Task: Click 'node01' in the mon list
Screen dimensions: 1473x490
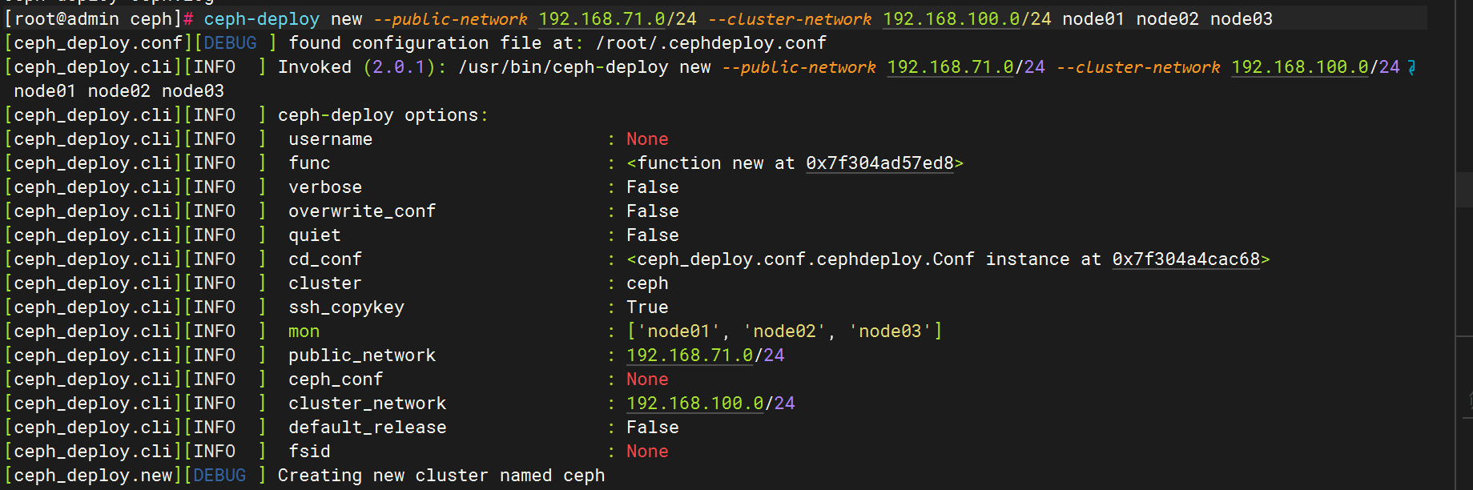Action: (x=678, y=331)
